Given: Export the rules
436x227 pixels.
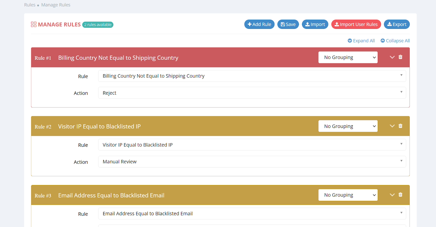Looking at the screenshot, I should (397, 24).
